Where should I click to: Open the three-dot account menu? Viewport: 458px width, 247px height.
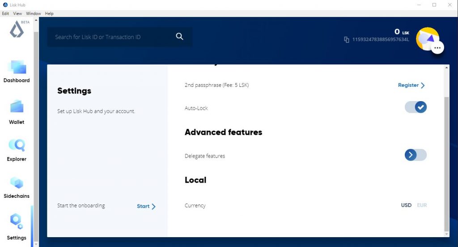pos(437,47)
